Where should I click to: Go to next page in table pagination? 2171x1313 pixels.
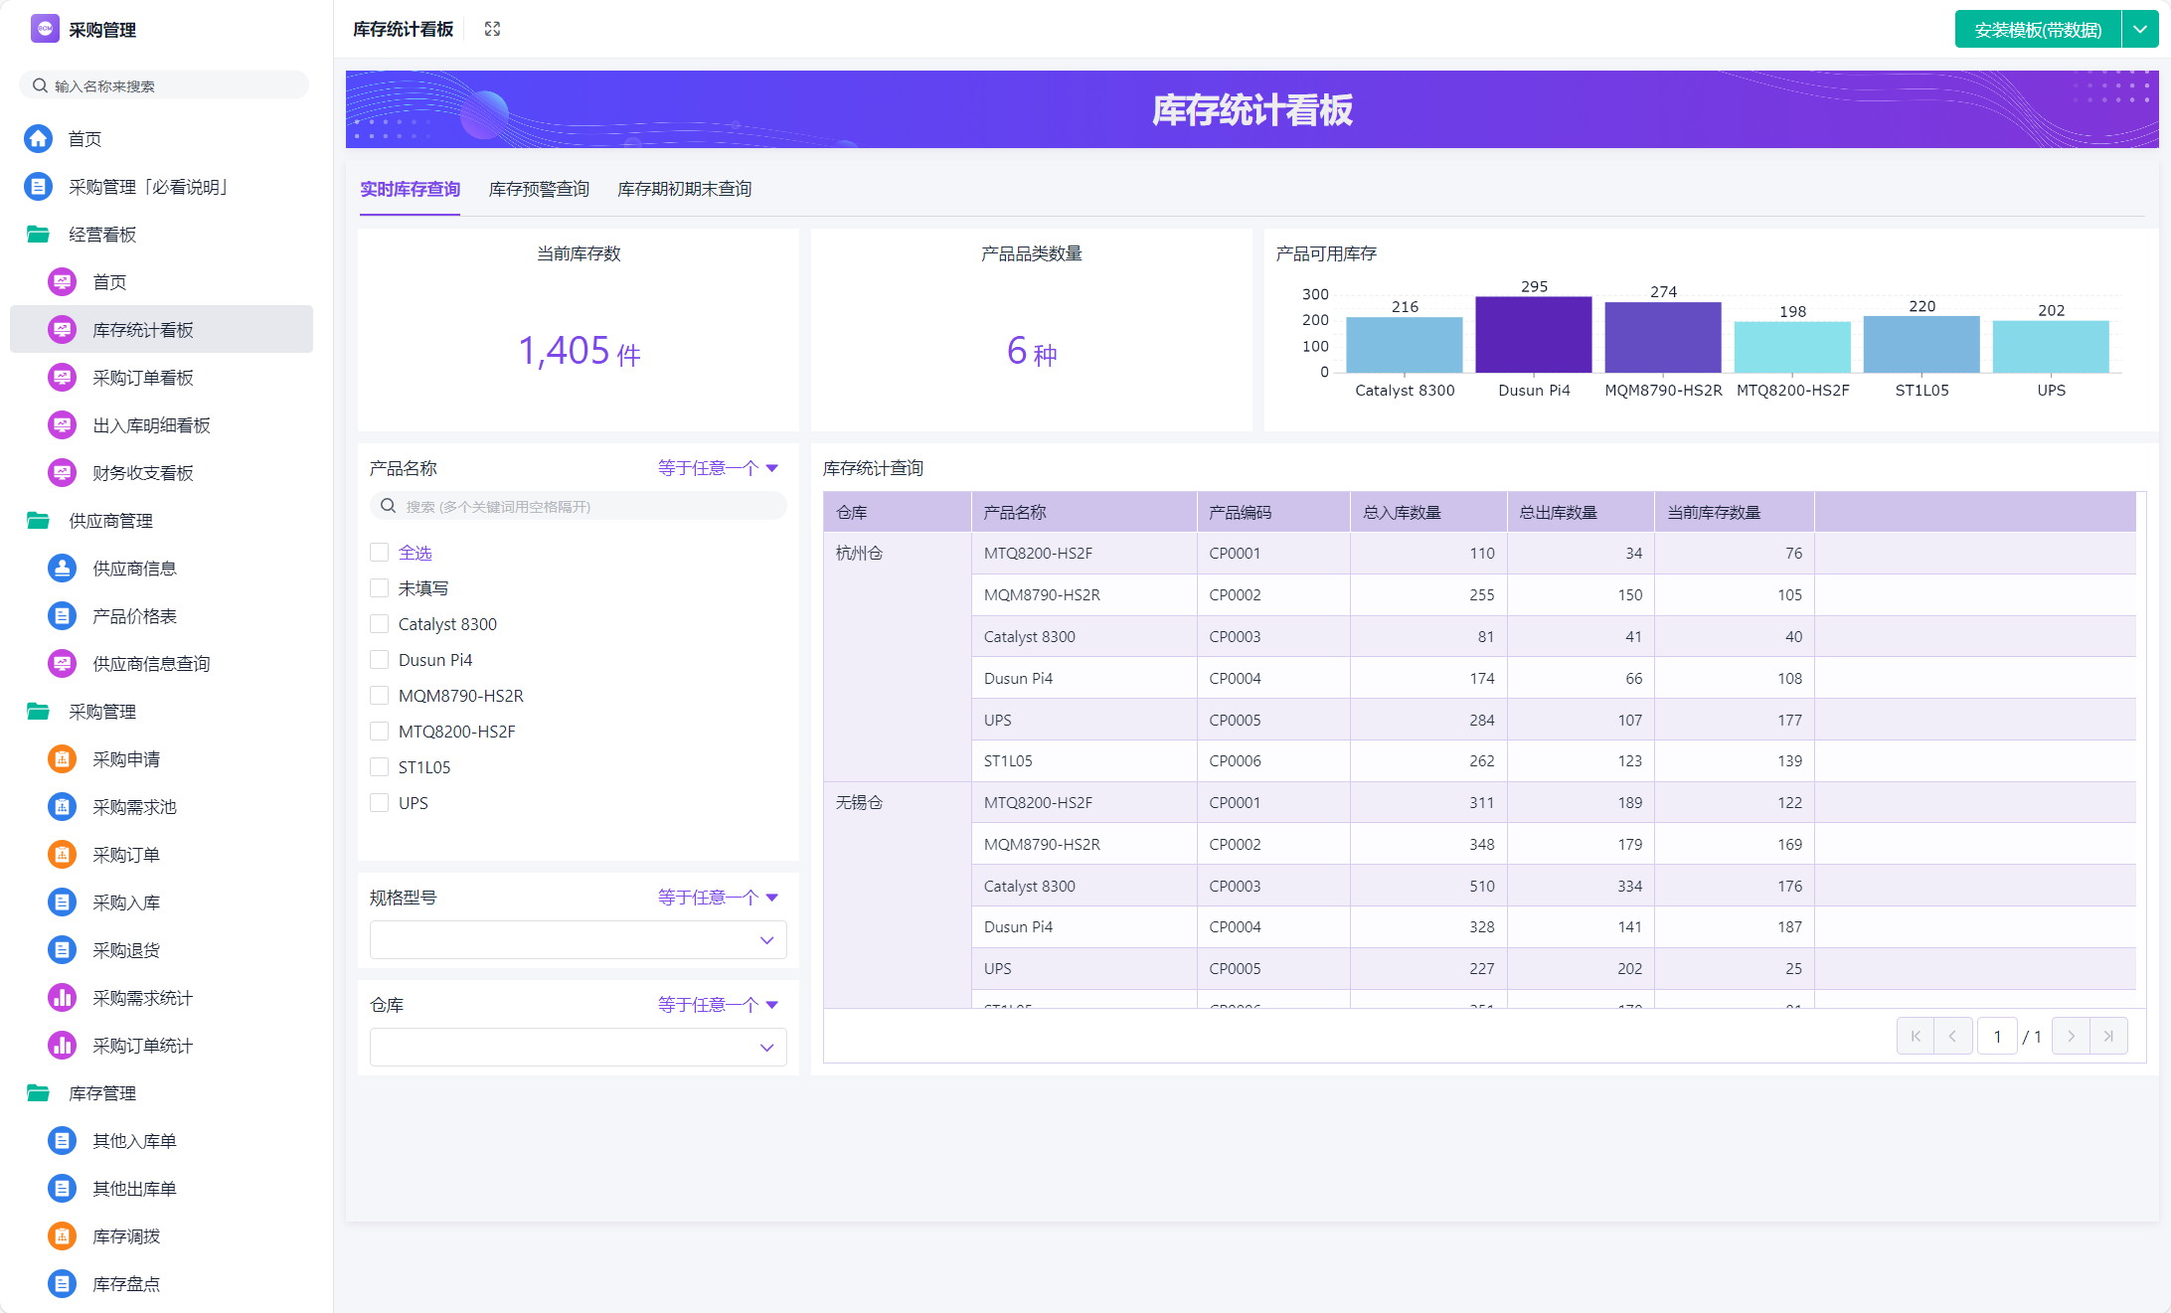[x=2071, y=1037]
